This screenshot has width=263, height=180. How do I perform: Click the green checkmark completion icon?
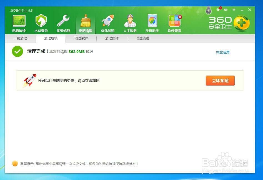[x=17, y=51]
